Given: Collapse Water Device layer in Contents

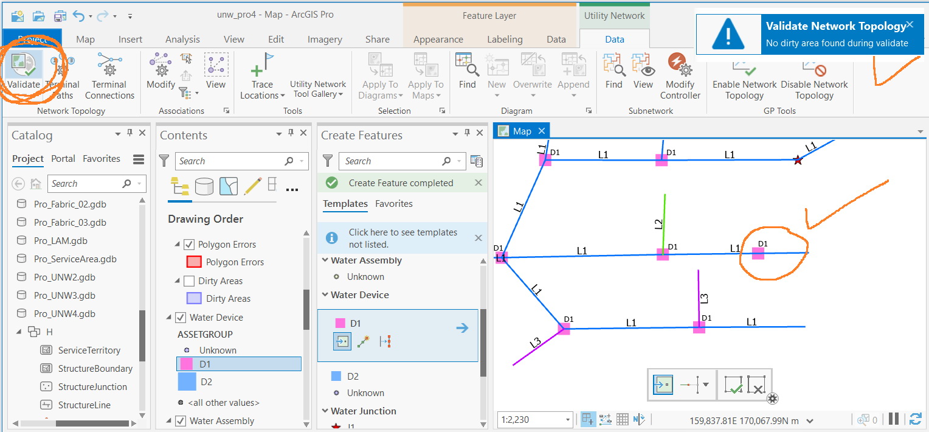Looking at the screenshot, I should 169,318.
